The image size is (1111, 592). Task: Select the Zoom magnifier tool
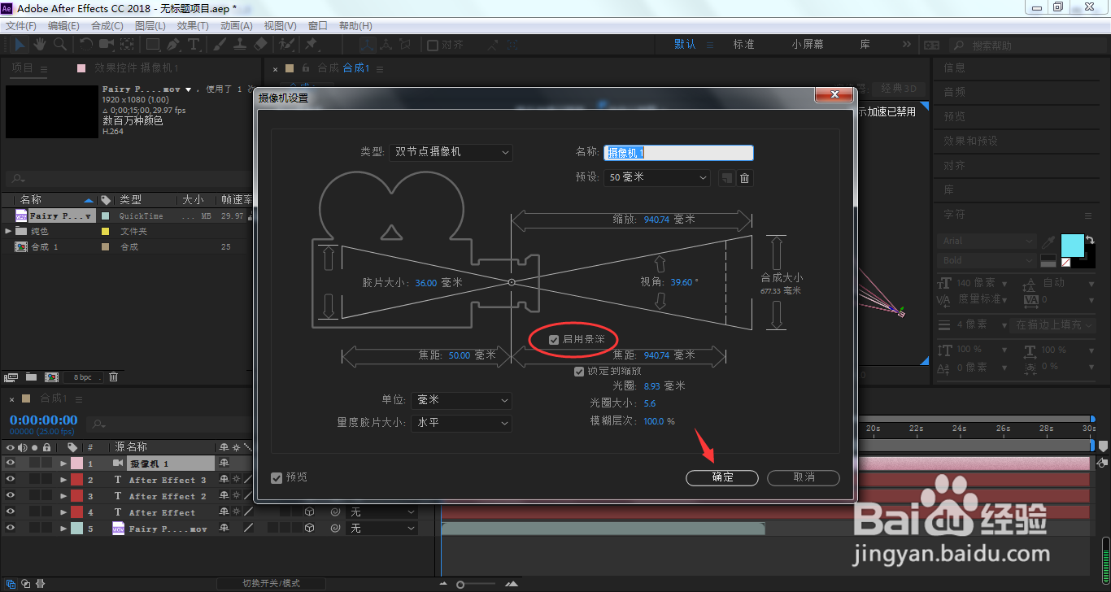click(60, 44)
